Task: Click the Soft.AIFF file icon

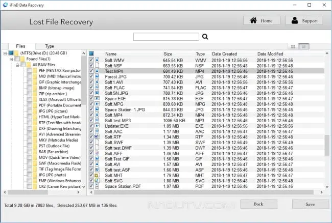Action: point(97,153)
